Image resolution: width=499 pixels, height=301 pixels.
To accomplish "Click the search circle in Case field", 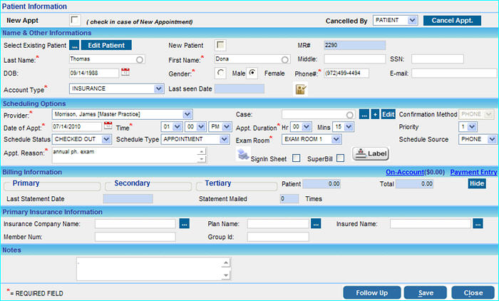I will click(x=350, y=115).
